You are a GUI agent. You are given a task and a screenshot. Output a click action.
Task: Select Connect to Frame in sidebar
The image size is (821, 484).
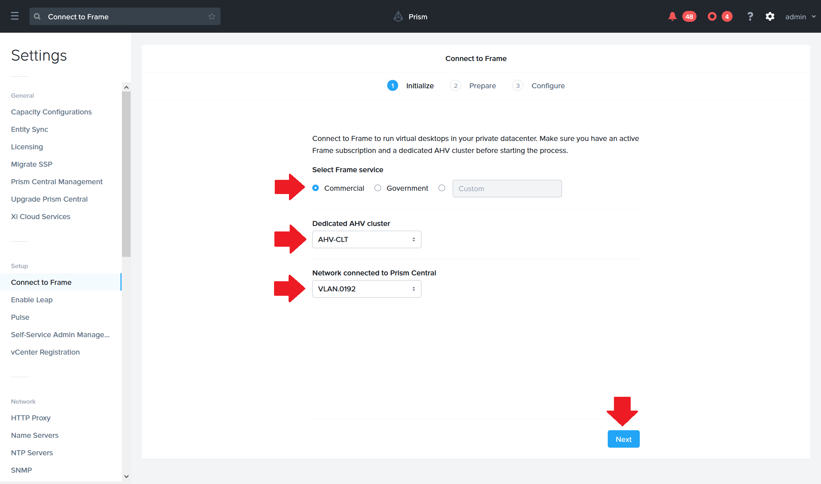(x=60, y=282)
